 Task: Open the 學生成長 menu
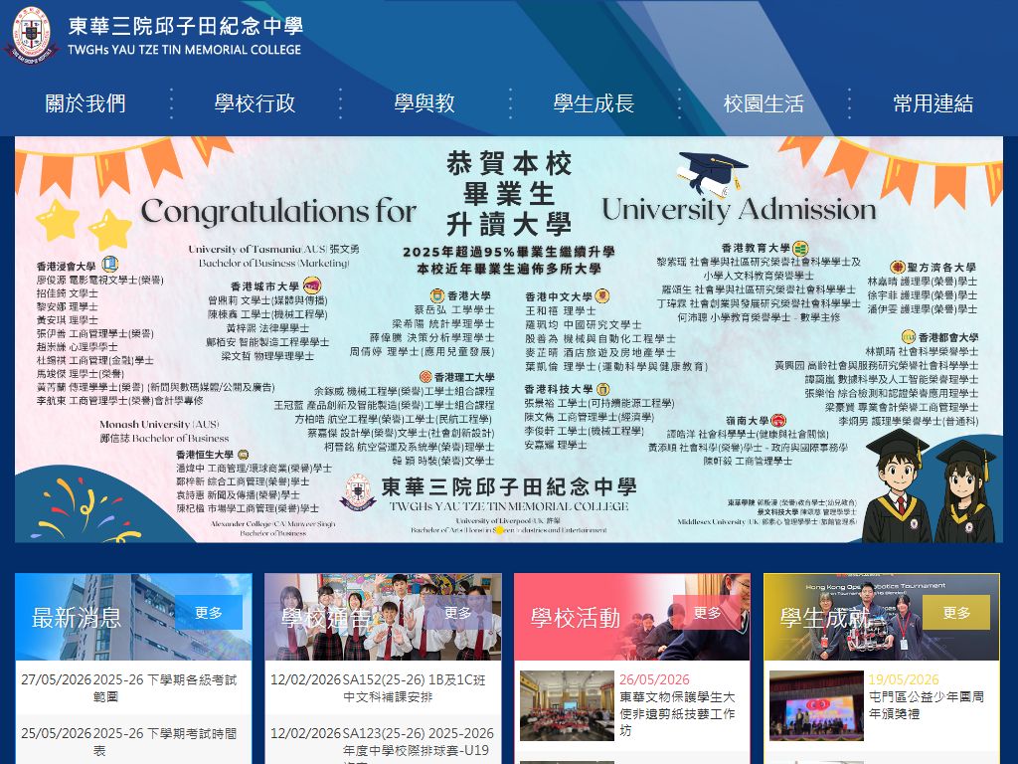[x=594, y=103]
